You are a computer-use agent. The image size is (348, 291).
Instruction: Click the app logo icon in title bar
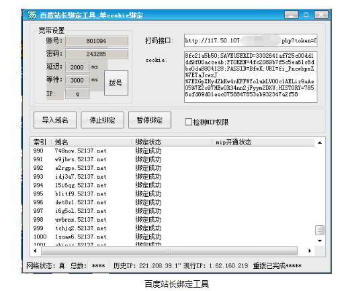tap(32, 15)
